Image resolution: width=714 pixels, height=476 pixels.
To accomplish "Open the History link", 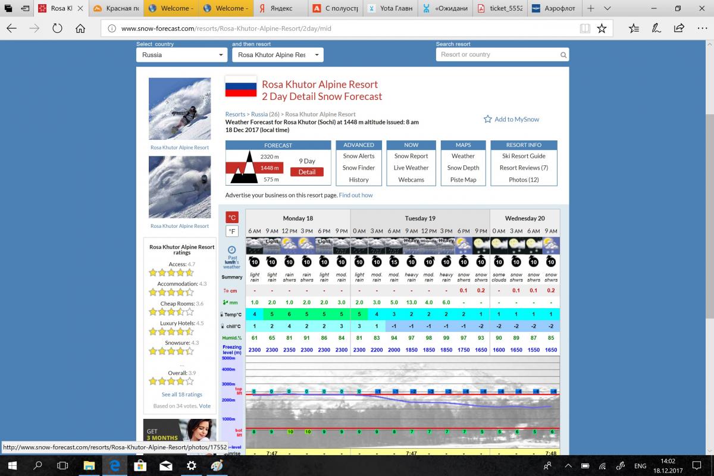I will 359,180.
